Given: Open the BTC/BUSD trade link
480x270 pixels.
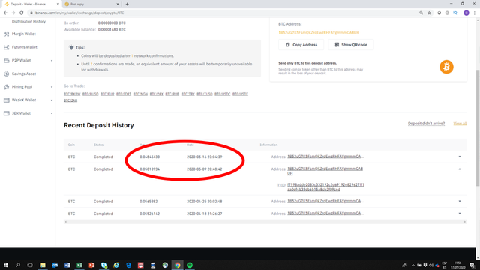Looking at the screenshot, I should click(90, 94).
